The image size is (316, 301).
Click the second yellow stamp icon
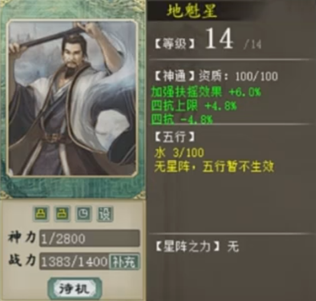[x=62, y=213]
